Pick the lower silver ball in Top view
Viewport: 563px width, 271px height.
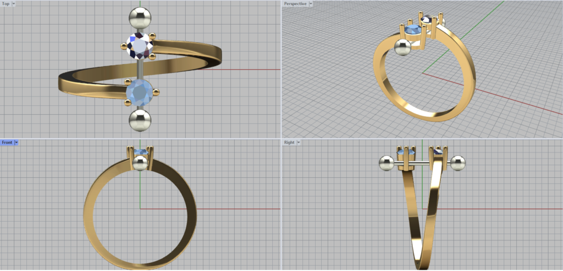tap(140, 120)
